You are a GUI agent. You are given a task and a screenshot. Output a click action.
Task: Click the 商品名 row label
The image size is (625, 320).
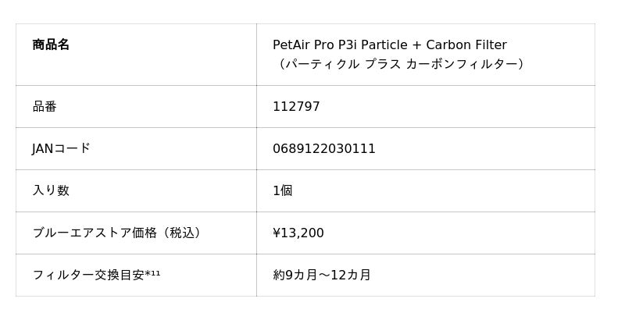tap(51, 45)
